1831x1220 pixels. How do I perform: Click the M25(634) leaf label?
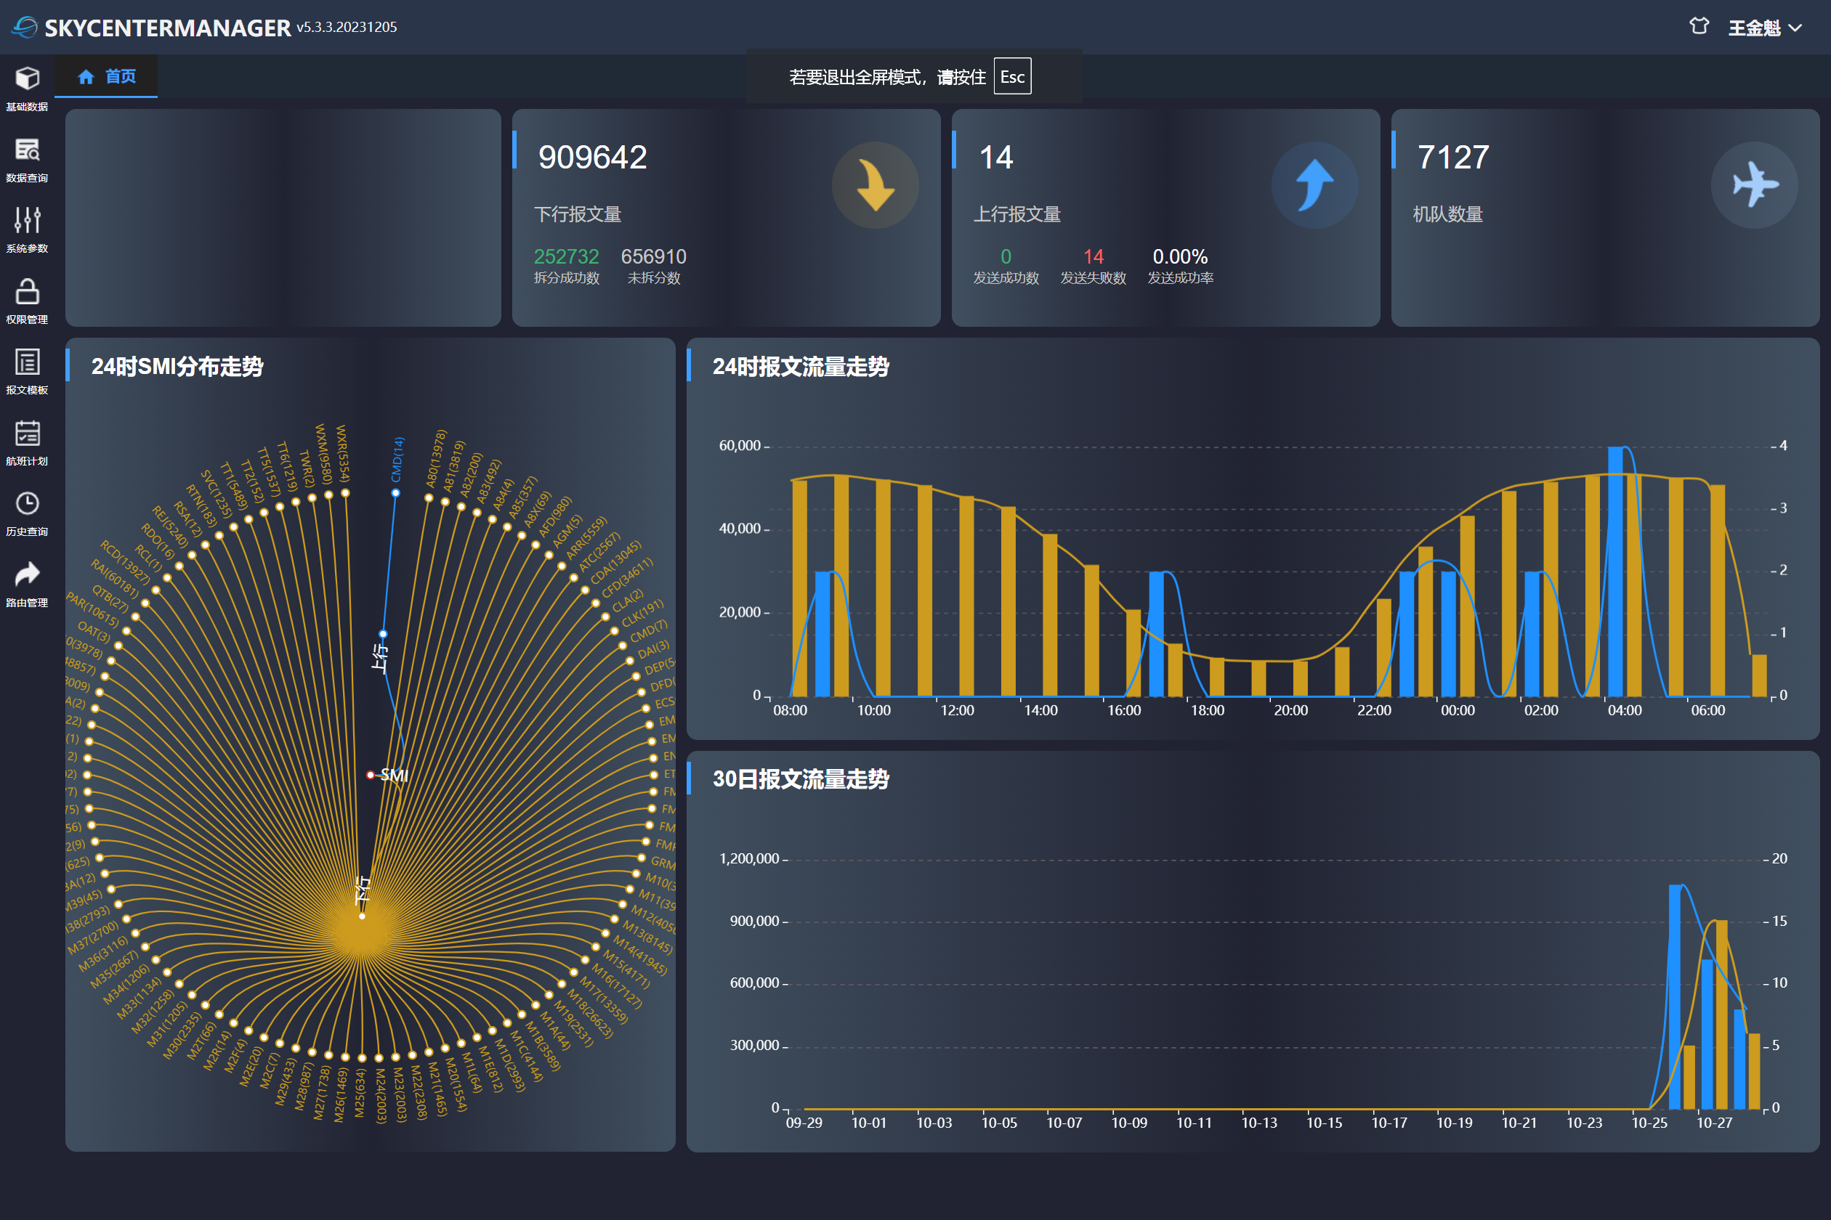360,1092
